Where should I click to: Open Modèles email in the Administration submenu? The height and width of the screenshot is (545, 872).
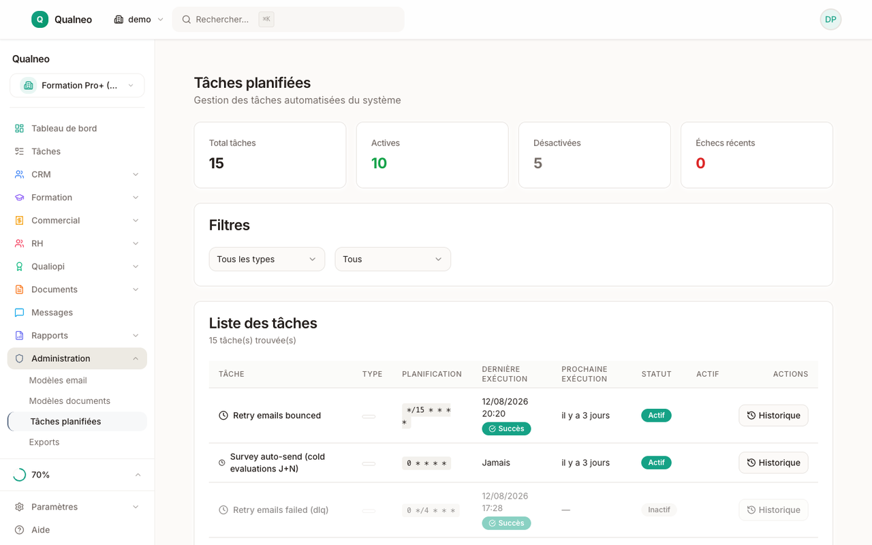(x=58, y=381)
